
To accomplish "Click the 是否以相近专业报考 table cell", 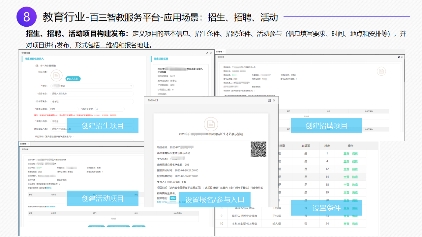I will click(x=244, y=216).
